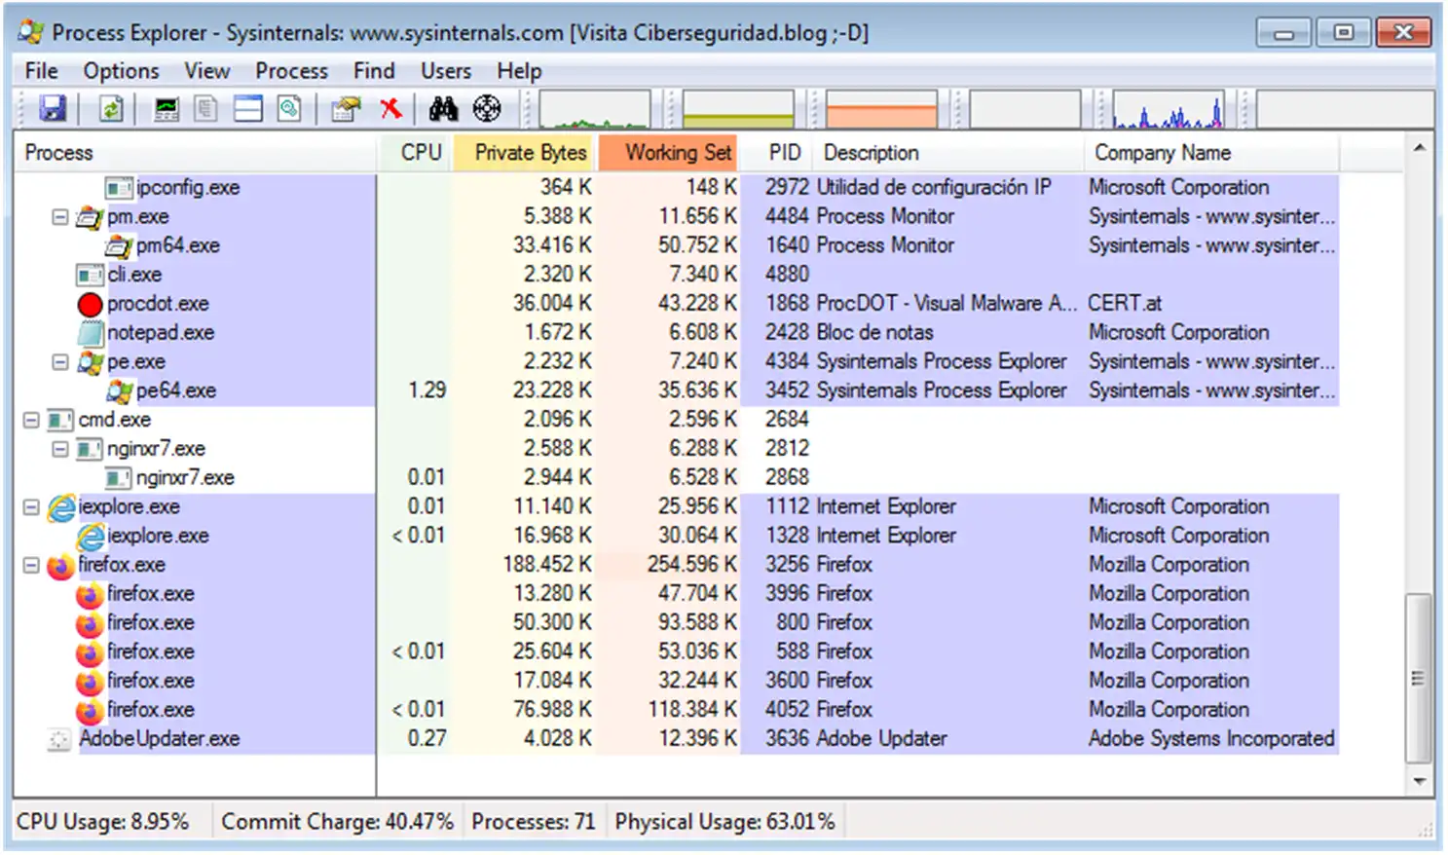Collapse the pe.exe tree node
This screenshot has height=855, width=1448.
coord(60,361)
